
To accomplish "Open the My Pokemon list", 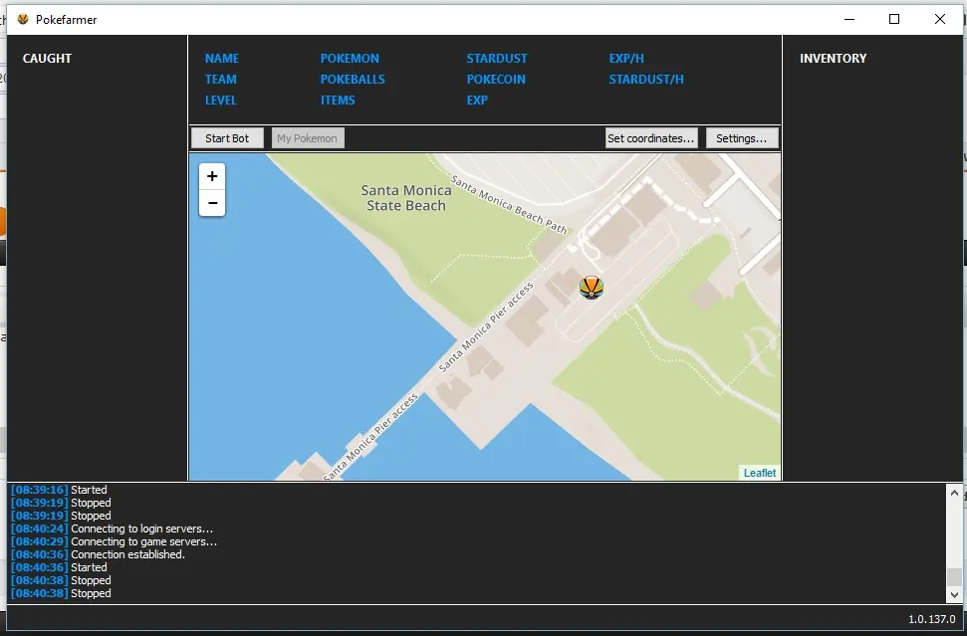I will [x=307, y=138].
